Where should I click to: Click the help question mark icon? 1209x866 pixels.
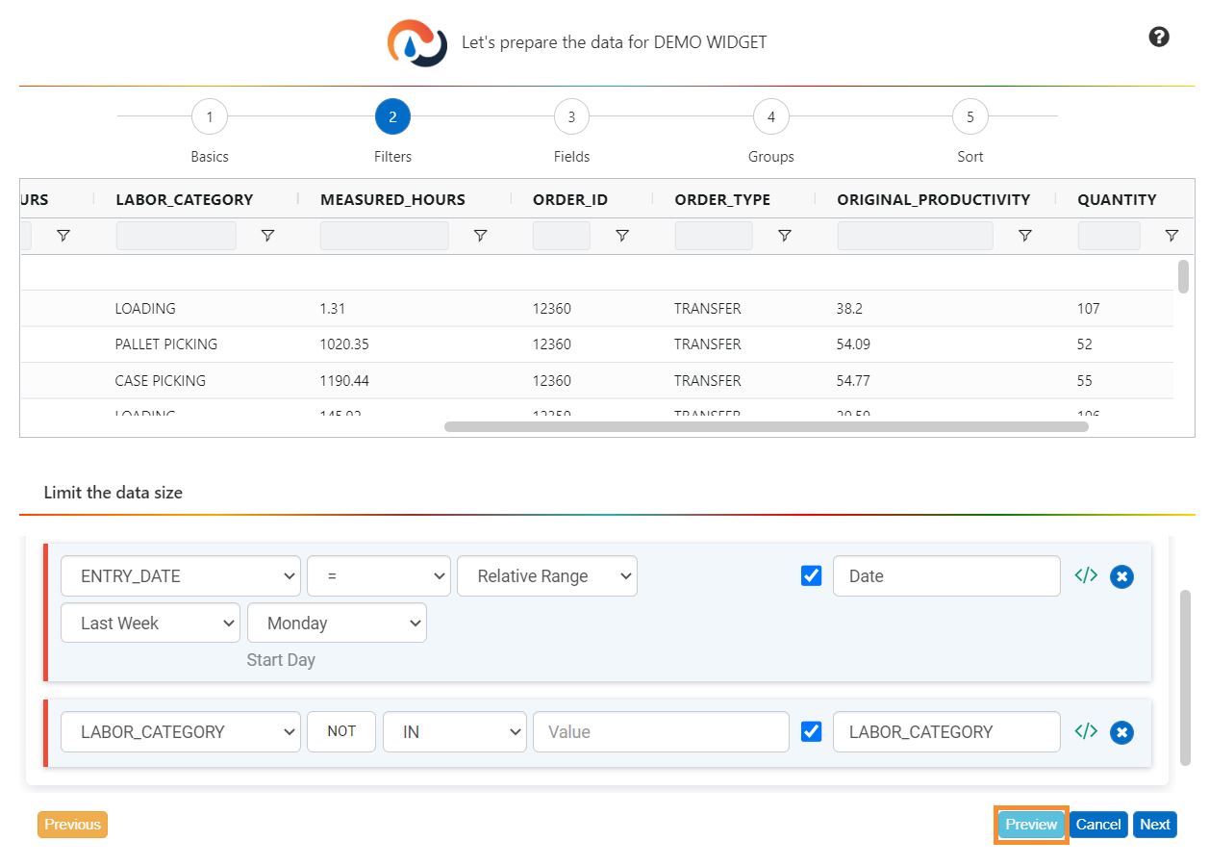(x=1159, y=38)
